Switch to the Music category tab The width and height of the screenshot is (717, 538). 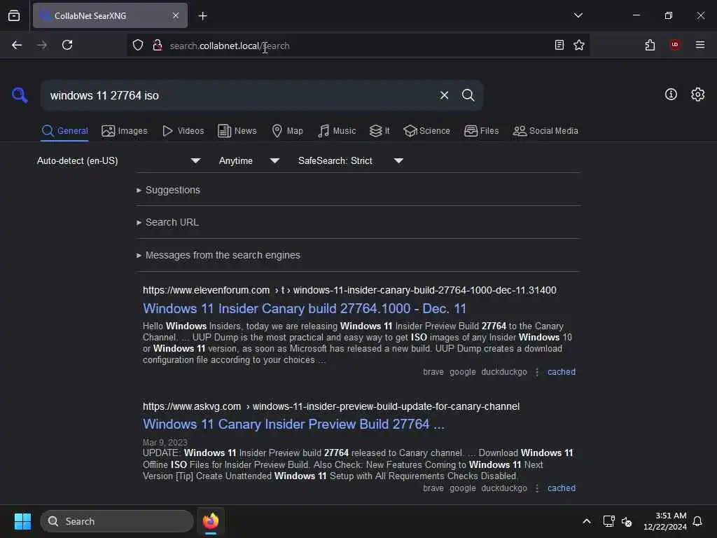pos(337,131)
